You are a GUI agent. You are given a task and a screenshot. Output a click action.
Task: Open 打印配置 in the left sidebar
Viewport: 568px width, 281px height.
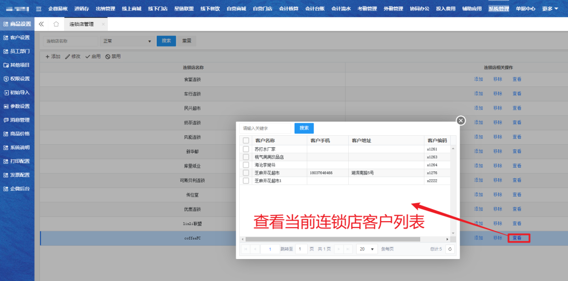[17, 161]
